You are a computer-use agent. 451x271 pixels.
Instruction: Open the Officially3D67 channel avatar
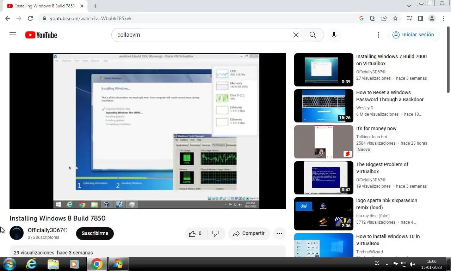pyautogui.click(x=17, y=233)
